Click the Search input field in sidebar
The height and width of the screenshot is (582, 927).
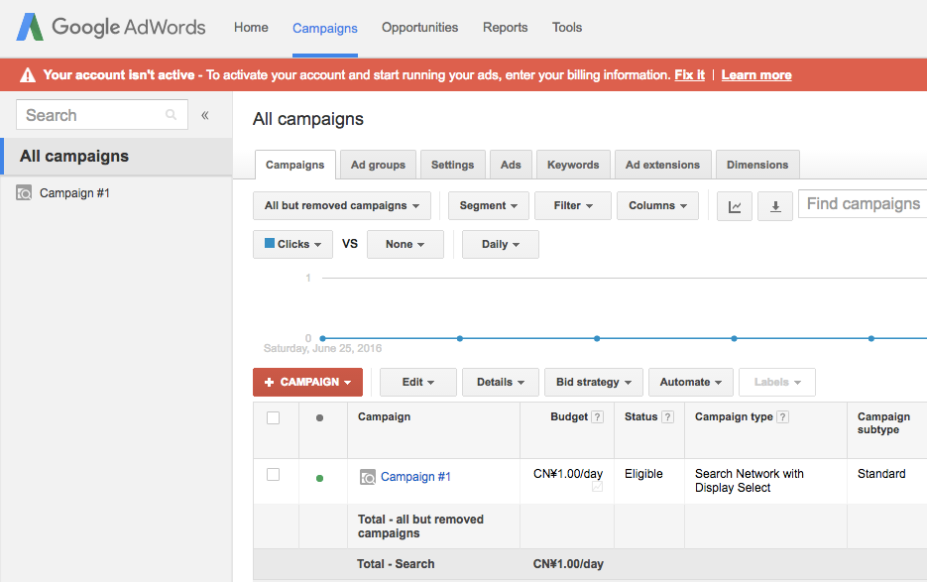[x=102, y=115]
